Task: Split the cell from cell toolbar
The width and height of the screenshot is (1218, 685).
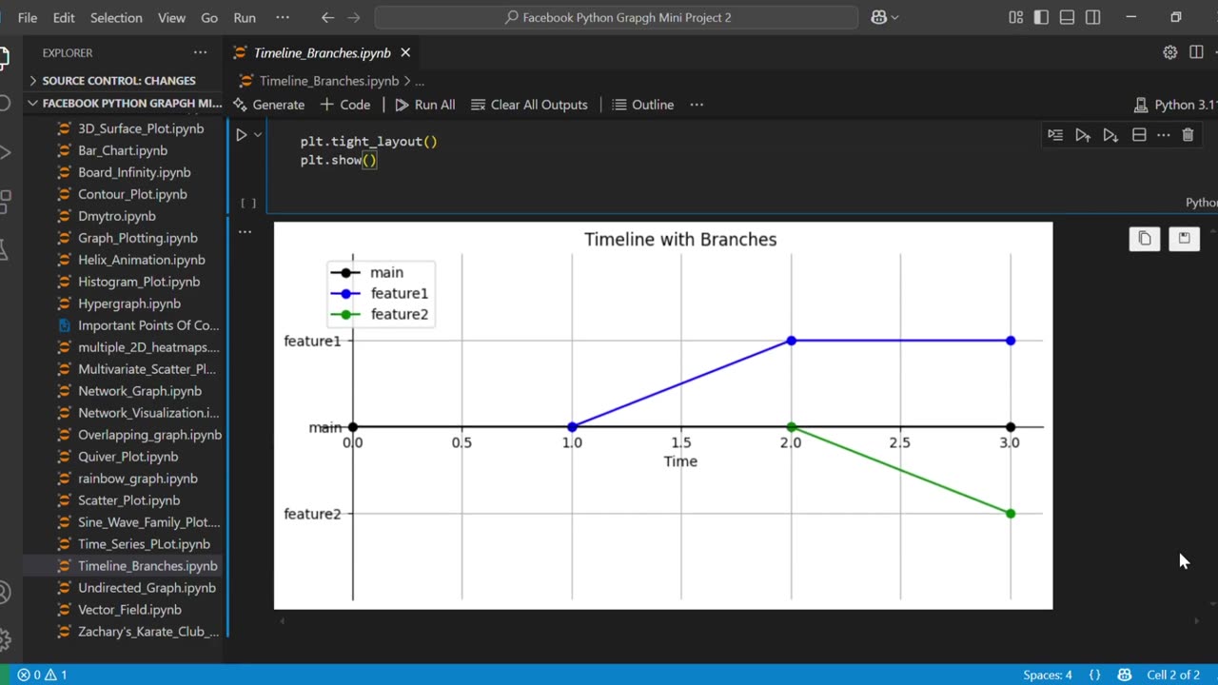Action: pos(1138,135)
